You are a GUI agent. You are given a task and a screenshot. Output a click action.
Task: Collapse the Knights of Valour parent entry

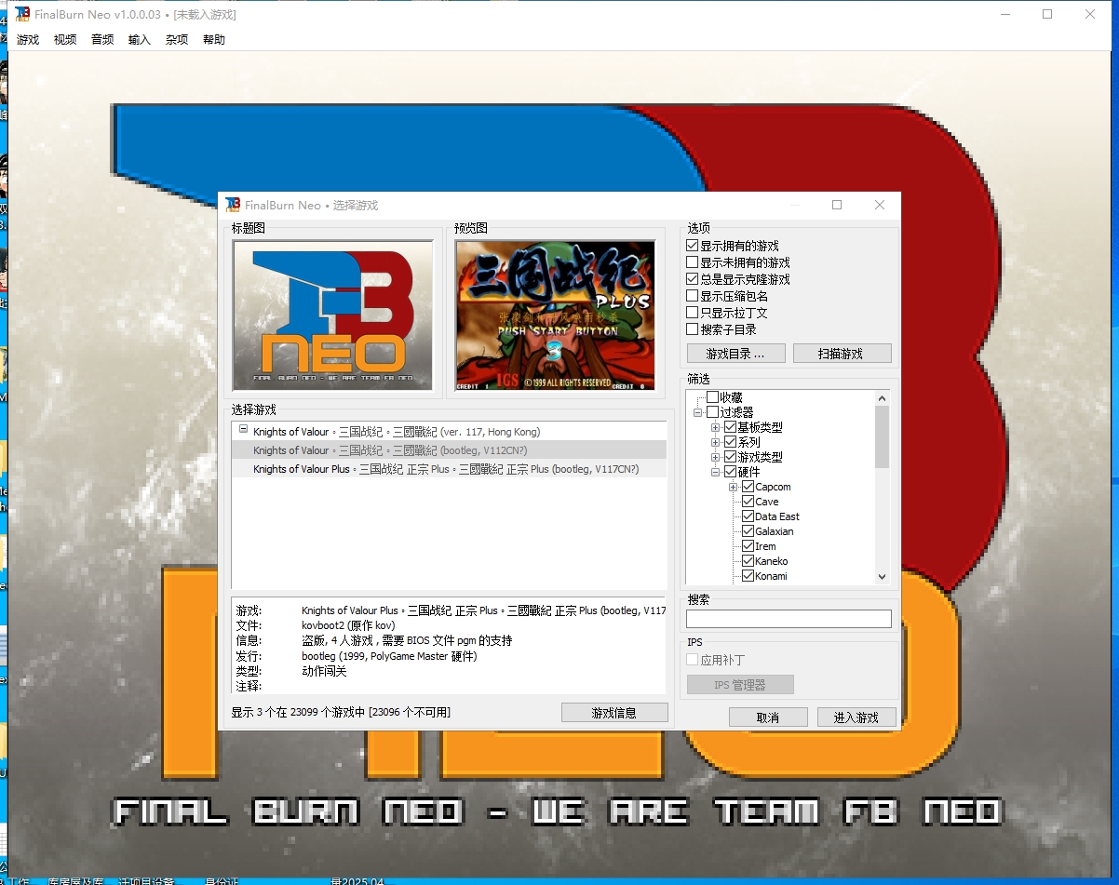click(243, 430)
